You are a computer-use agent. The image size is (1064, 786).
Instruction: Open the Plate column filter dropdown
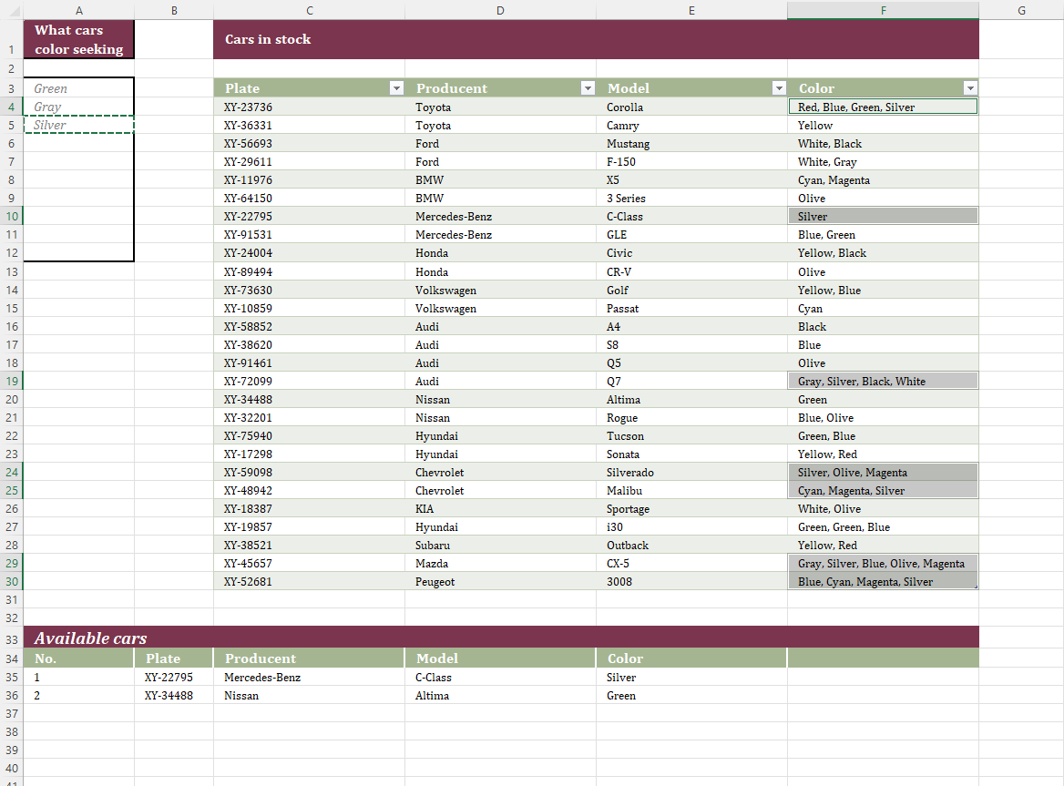coord(396,88)
